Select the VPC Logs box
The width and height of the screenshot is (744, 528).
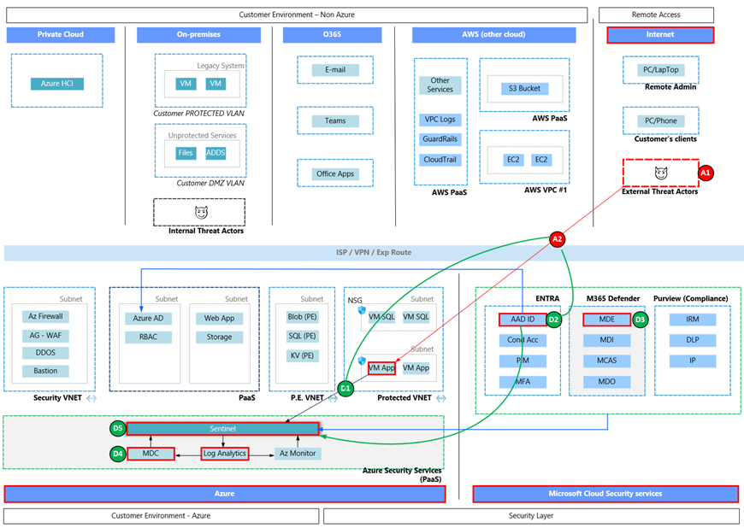440,120
